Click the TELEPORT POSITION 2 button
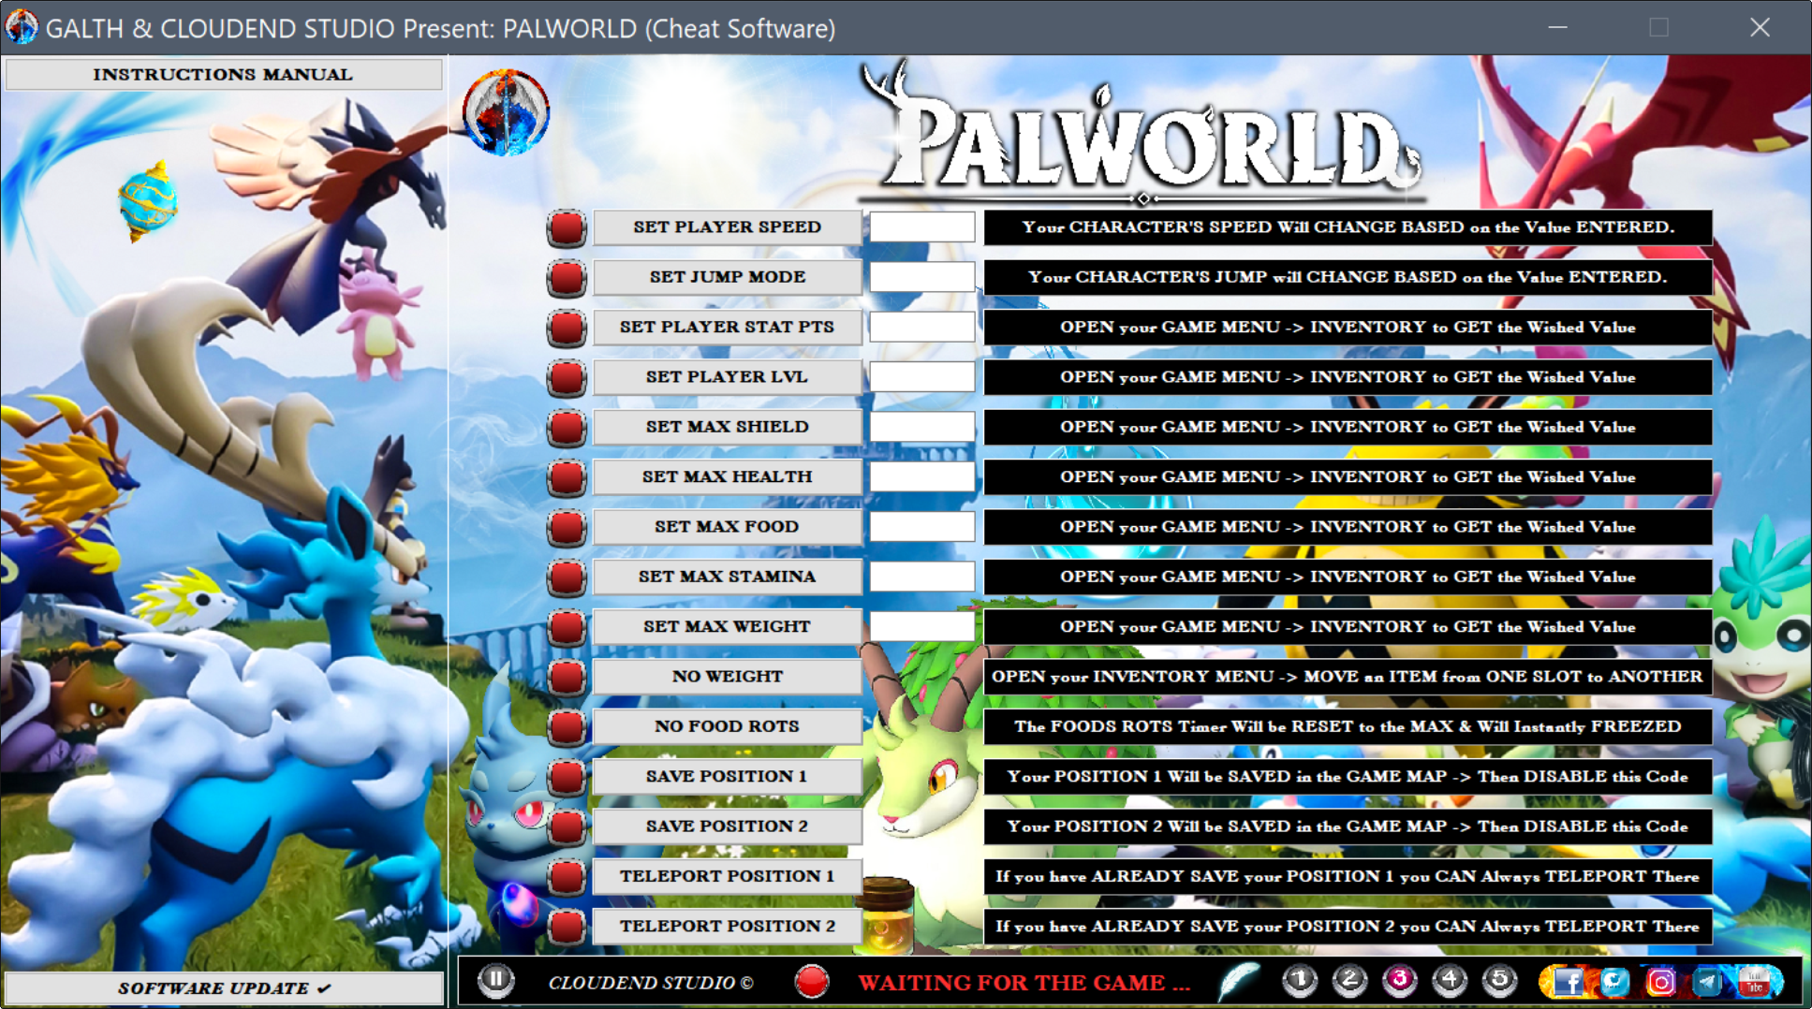This screenshot has width=1812, height=1009. (x=727, y=926)
